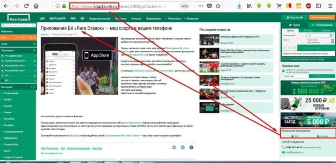
Task: Share the article via the VK icon
Action: (174, 147)
